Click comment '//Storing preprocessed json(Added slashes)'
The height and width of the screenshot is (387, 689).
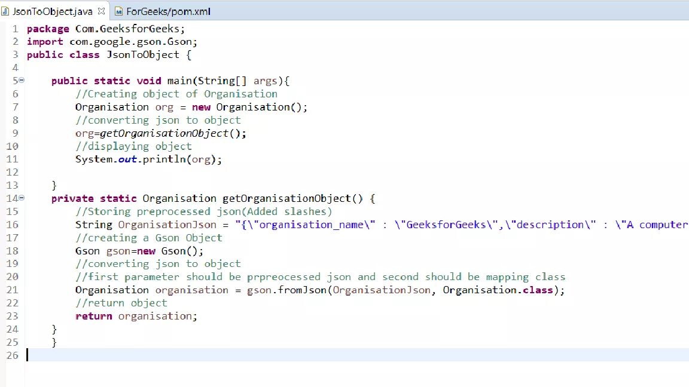203,211
